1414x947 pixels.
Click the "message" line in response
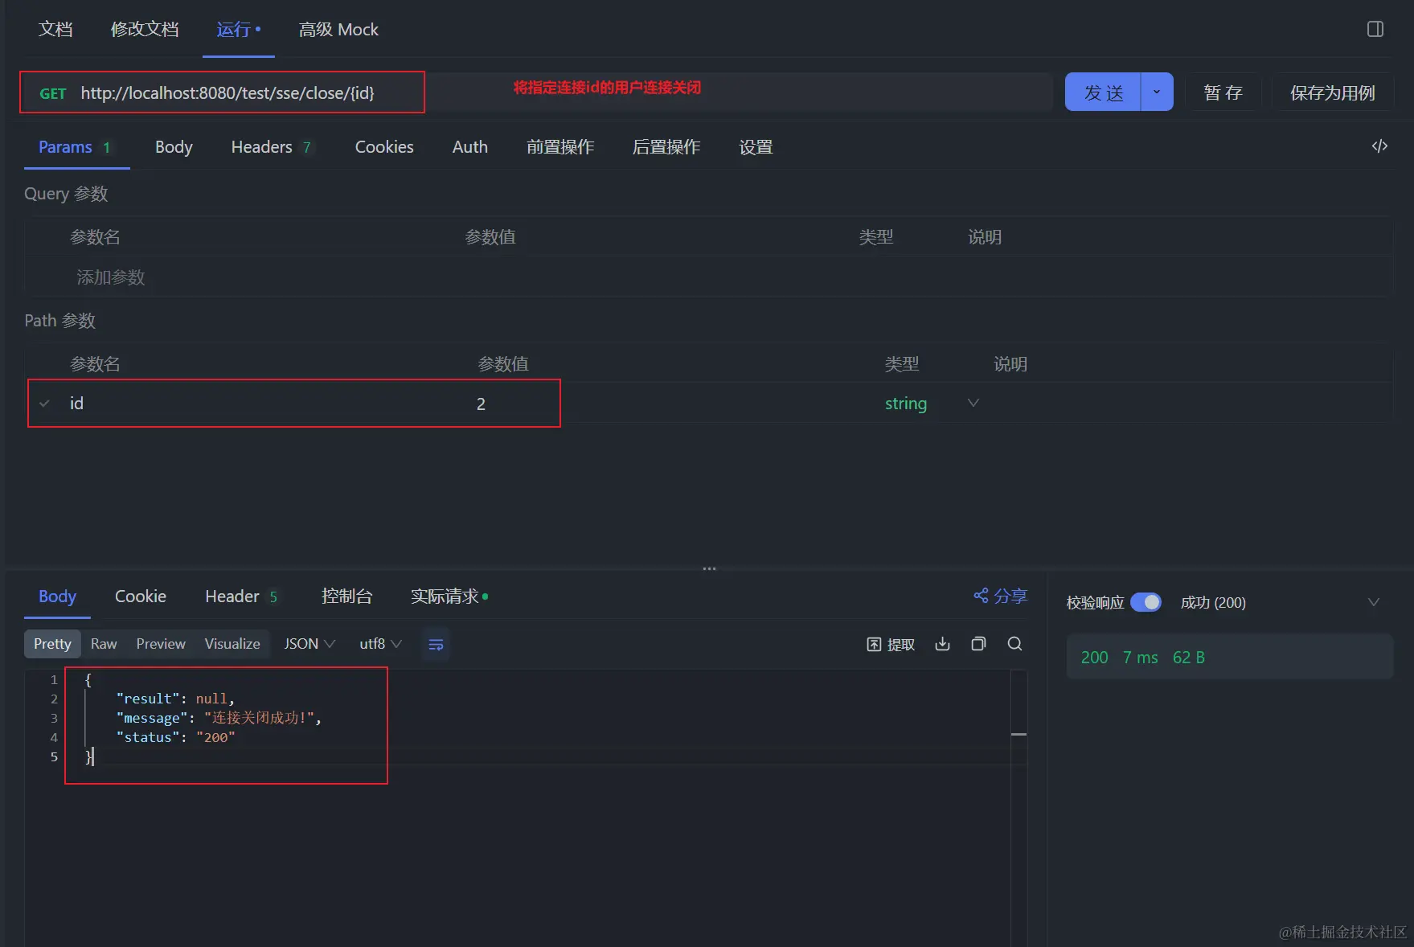(219, 718)
